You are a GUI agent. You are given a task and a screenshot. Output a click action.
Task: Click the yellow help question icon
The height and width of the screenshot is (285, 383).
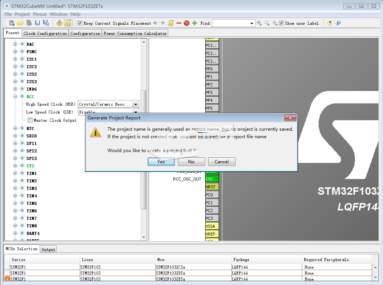click(x=330, y=23)
